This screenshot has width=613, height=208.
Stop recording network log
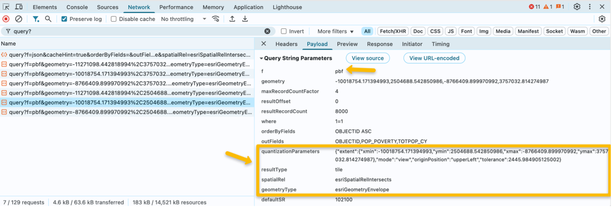pyautogui.click(x=6, y=19)
